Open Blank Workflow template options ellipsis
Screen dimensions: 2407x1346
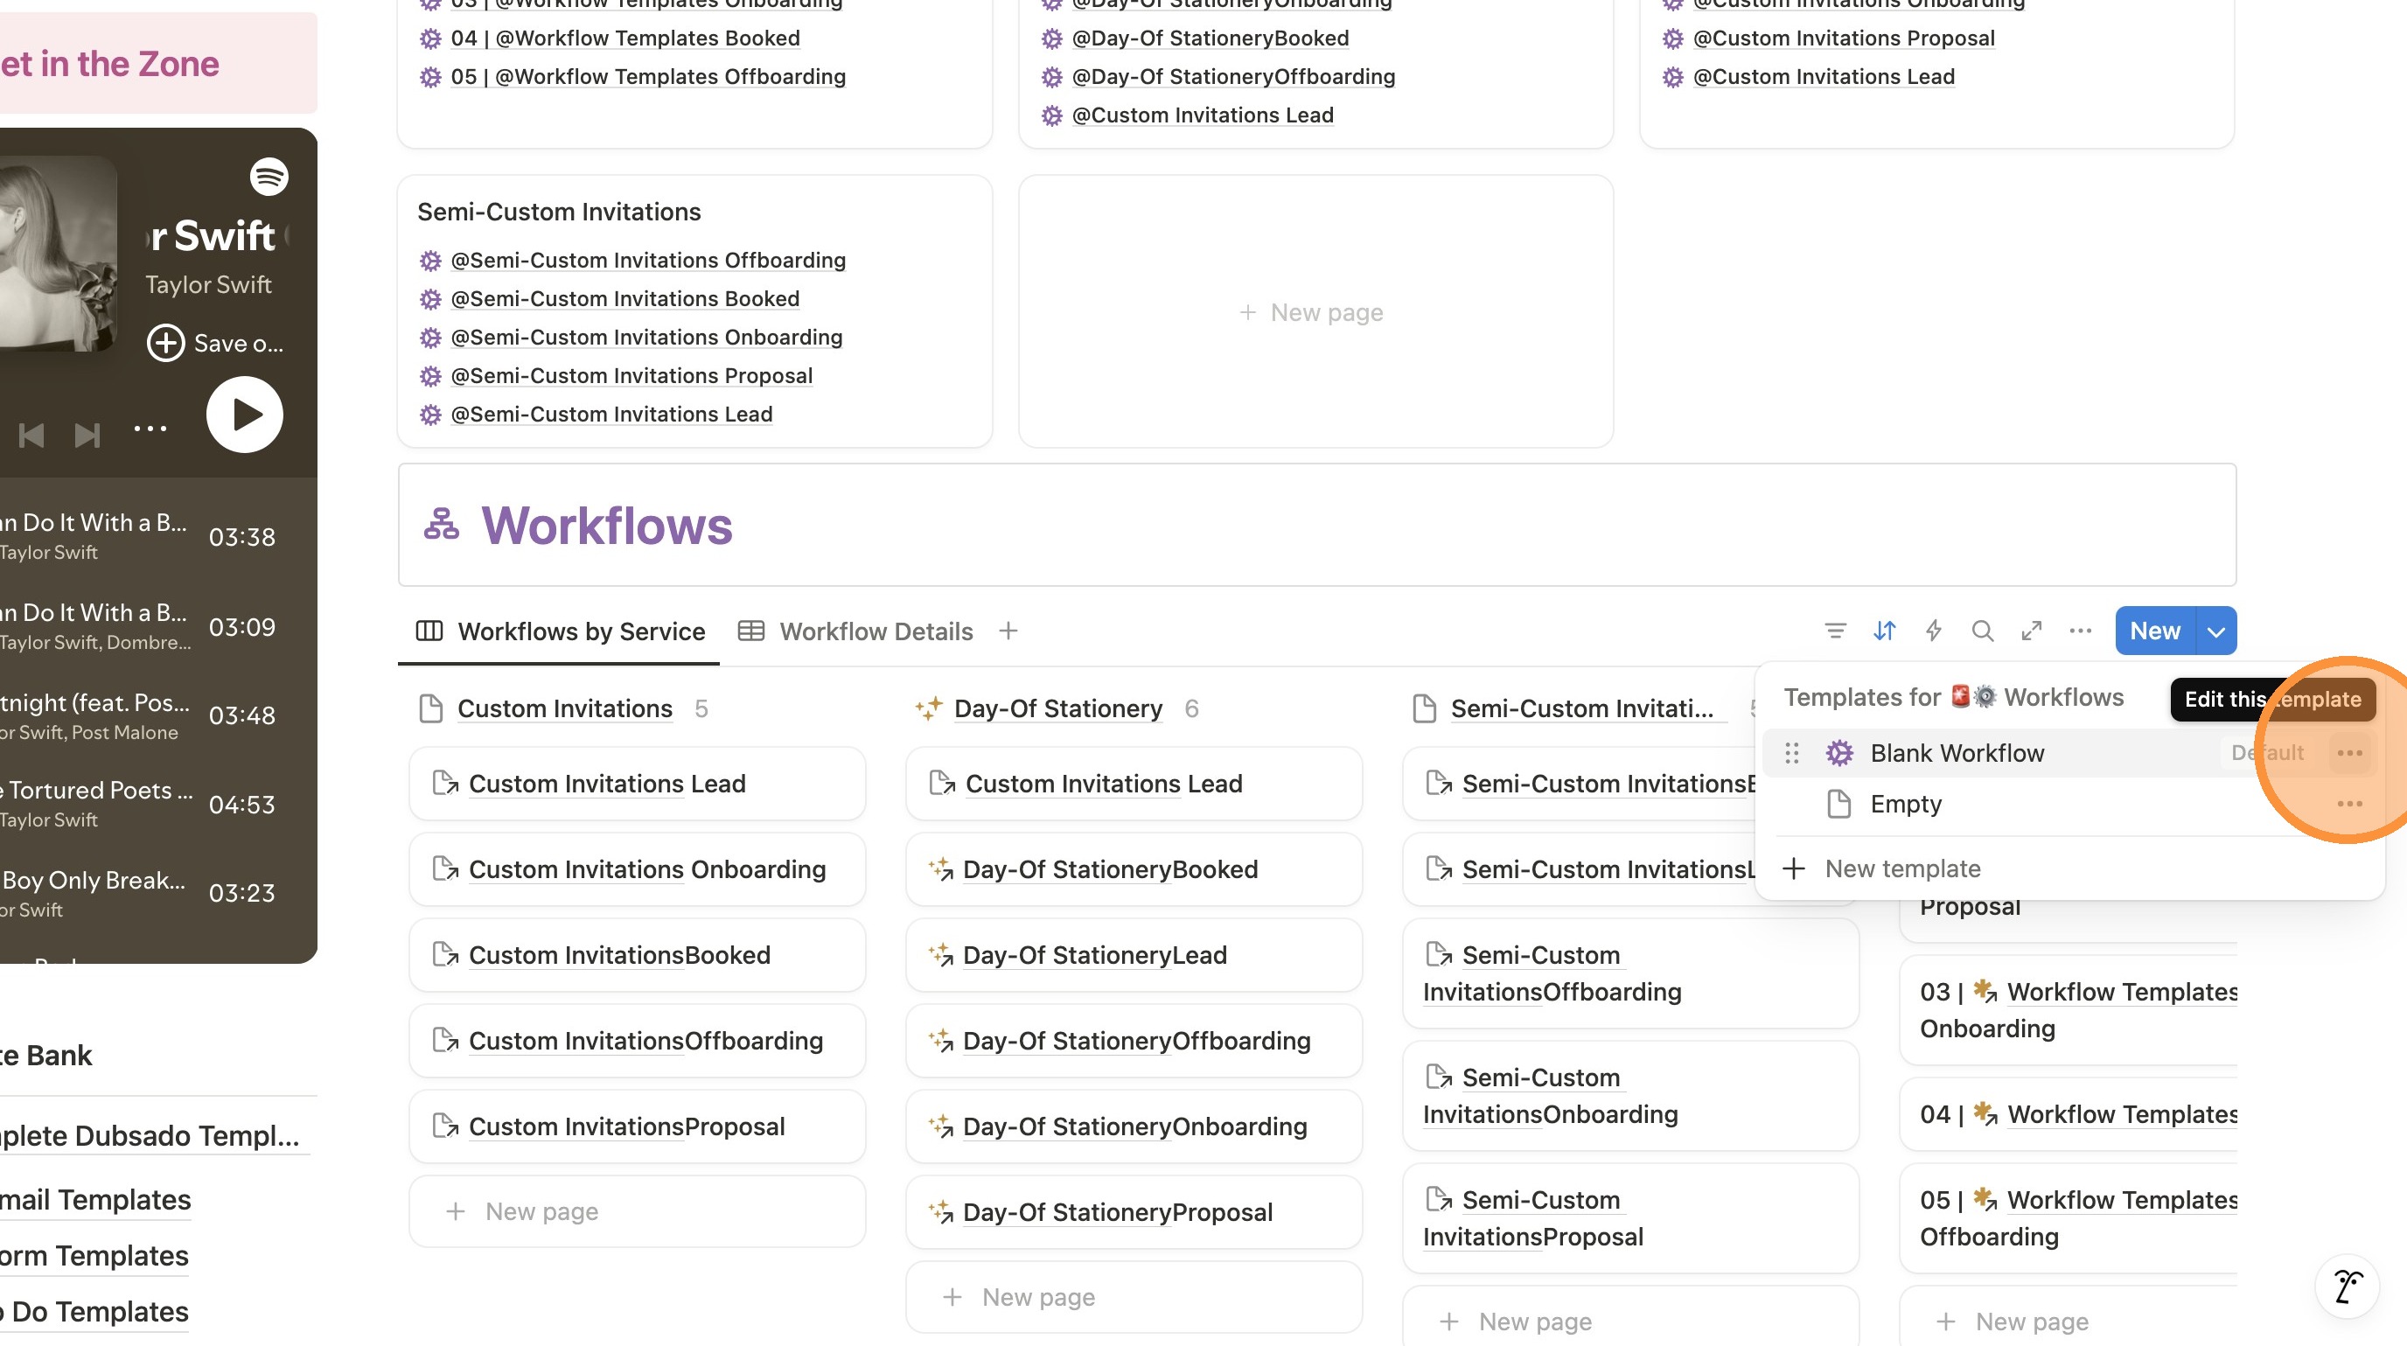(2349, 753)
